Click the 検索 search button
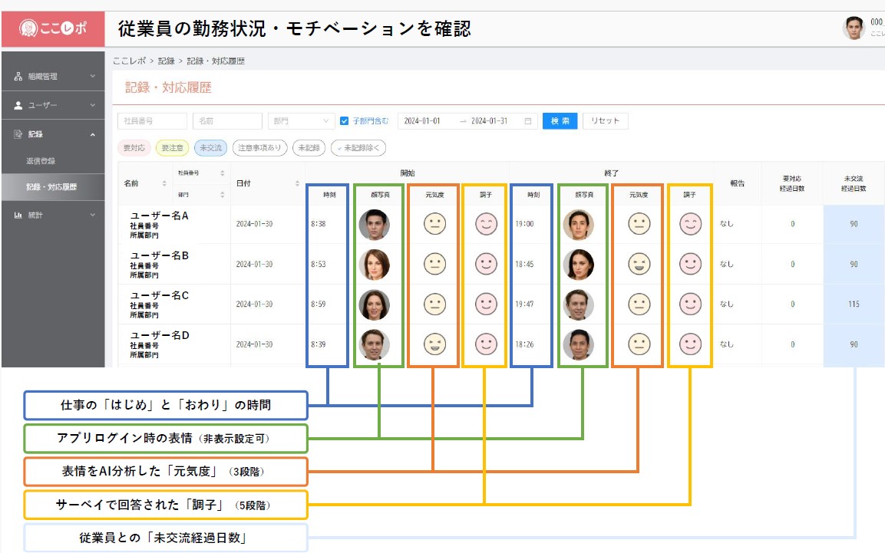Screen dimensions: 885x553 (x=560, y=120)
